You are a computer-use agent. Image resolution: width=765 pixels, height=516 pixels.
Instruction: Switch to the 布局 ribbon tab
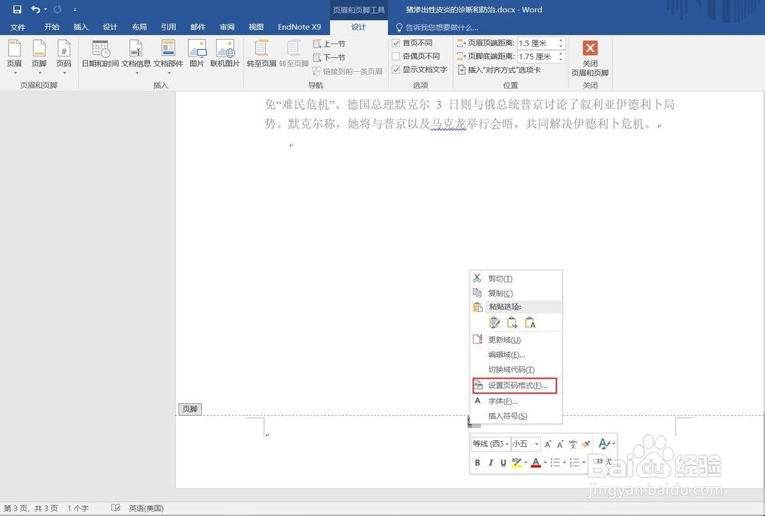pos(139,28)
